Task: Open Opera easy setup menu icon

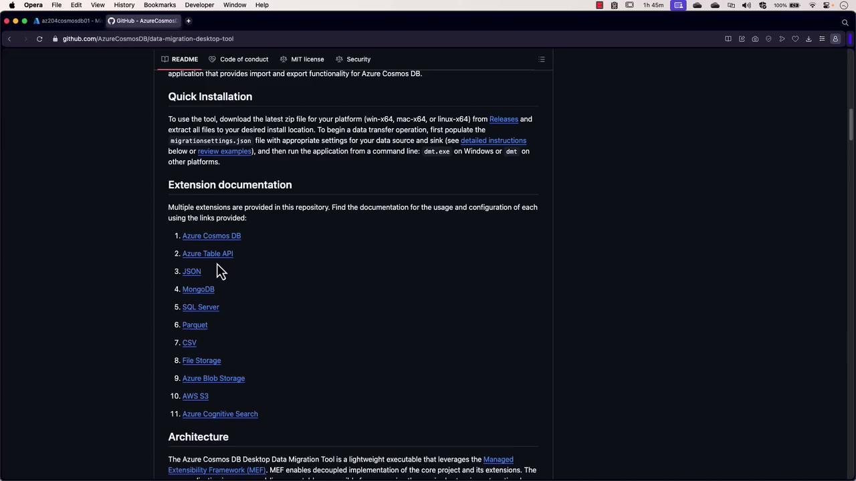Action: point(822,39)
